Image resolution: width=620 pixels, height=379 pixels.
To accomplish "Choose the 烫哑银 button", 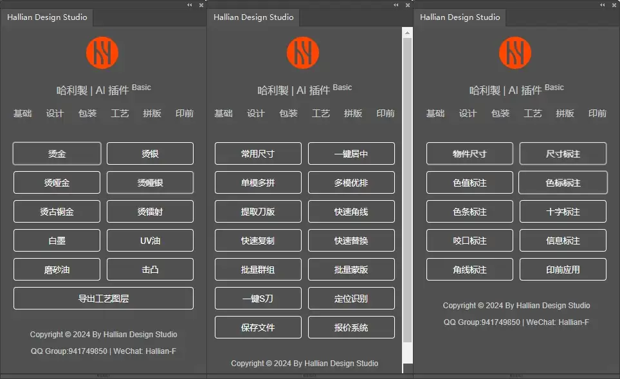I will [150, 182].
